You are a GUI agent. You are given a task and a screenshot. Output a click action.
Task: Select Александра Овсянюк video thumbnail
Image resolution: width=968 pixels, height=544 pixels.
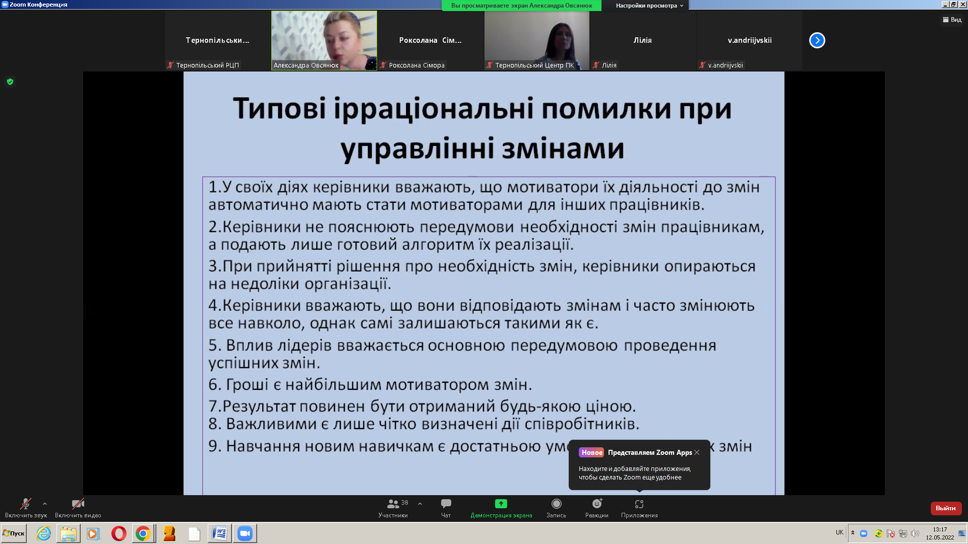click(324, 40)
